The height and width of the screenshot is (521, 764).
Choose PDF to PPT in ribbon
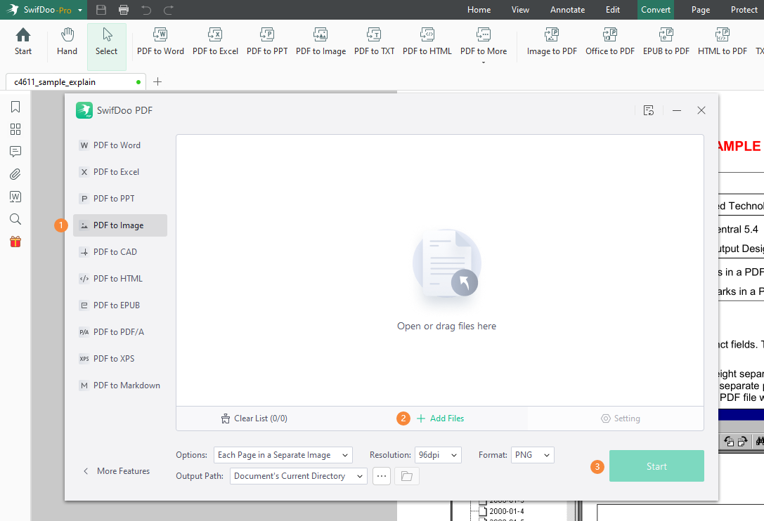coord(267,42)
